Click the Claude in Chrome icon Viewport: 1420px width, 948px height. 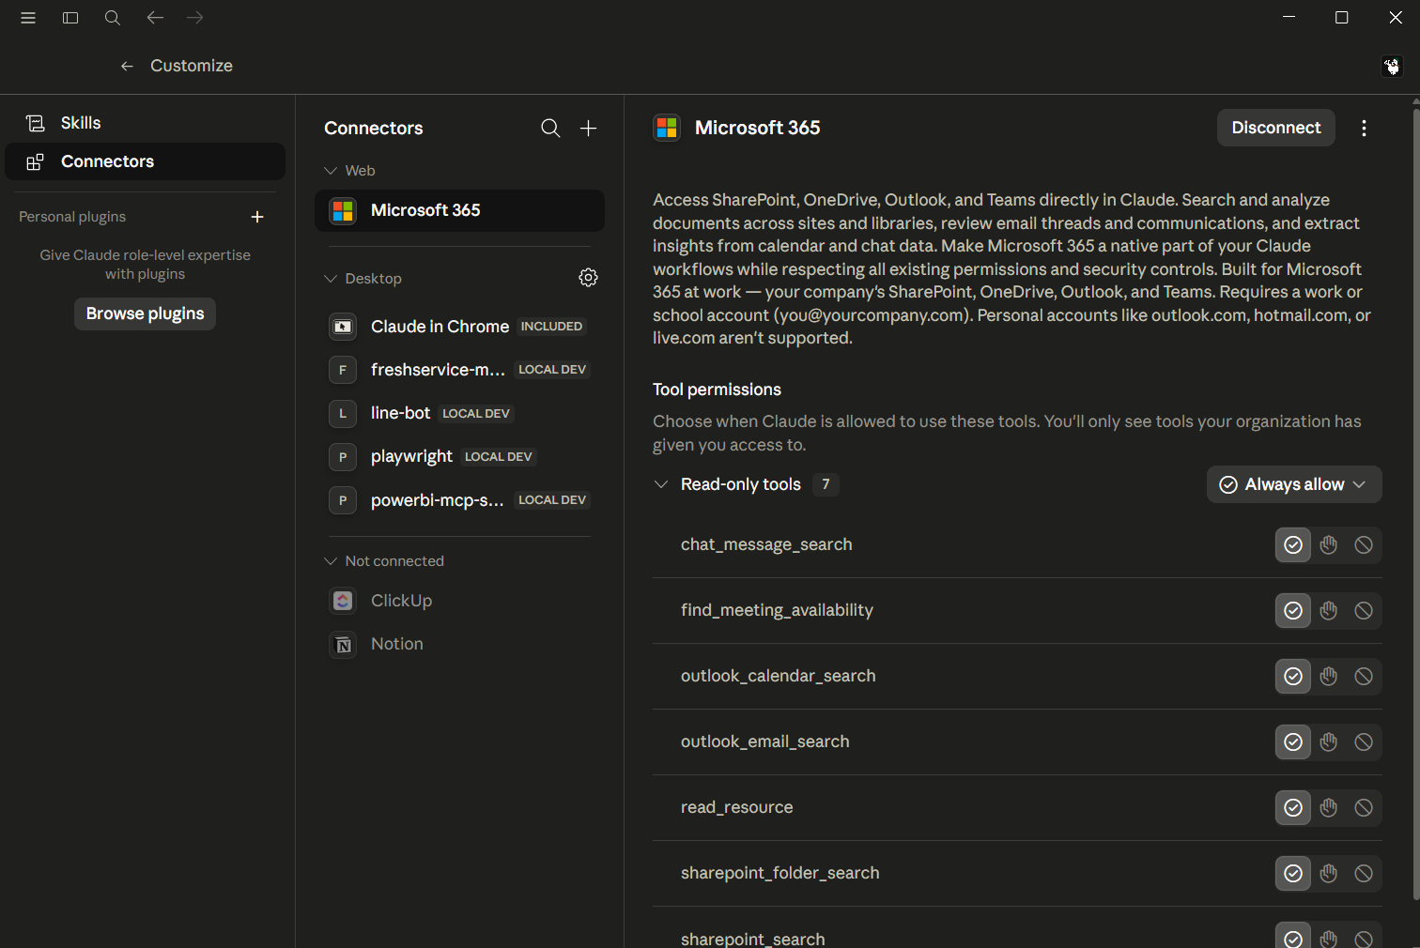343,327
